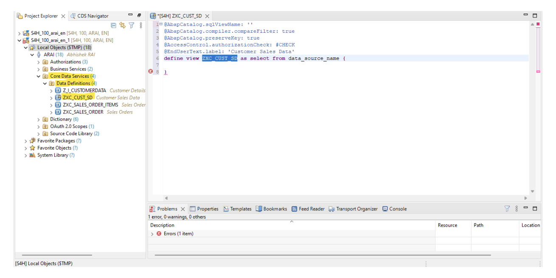This screenshot has width=556, height=278.
Task: Click Collapse All icon in Project Explorer
Action: coord(114,26)
